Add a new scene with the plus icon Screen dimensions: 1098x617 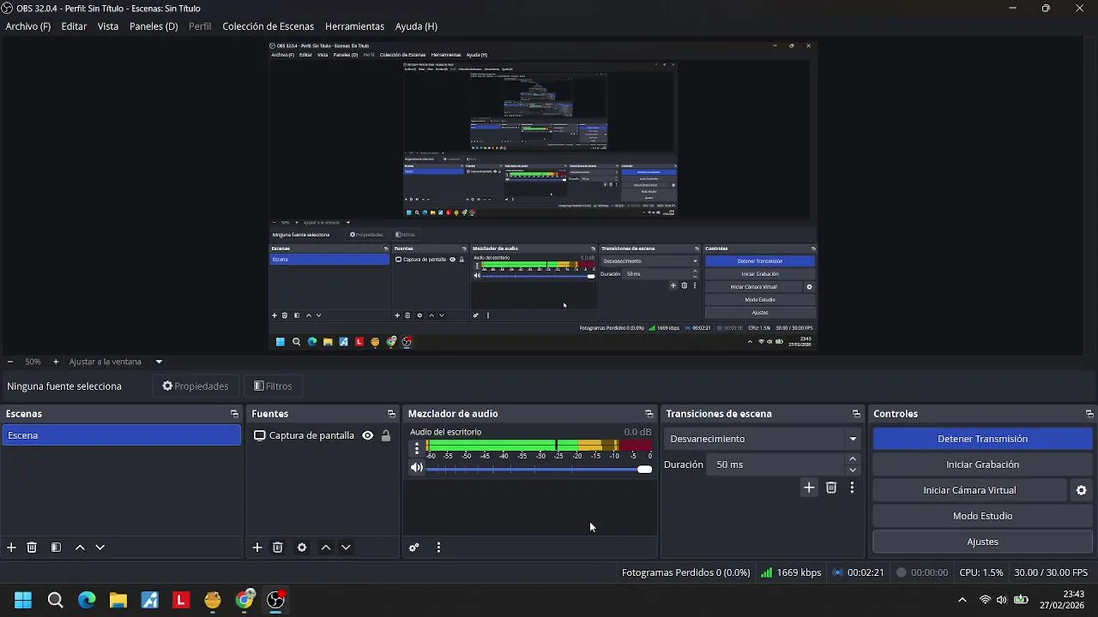tap(11, 548)
